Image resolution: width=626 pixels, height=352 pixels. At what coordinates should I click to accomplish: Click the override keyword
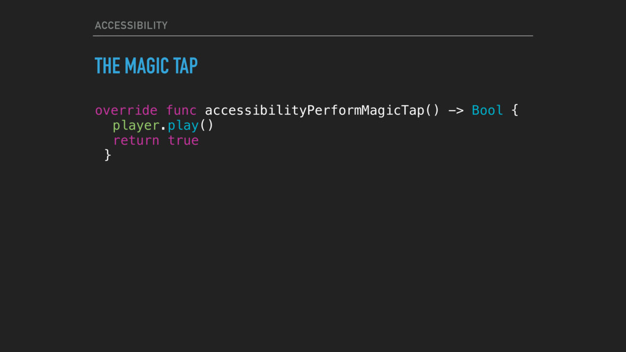(126, 110)
